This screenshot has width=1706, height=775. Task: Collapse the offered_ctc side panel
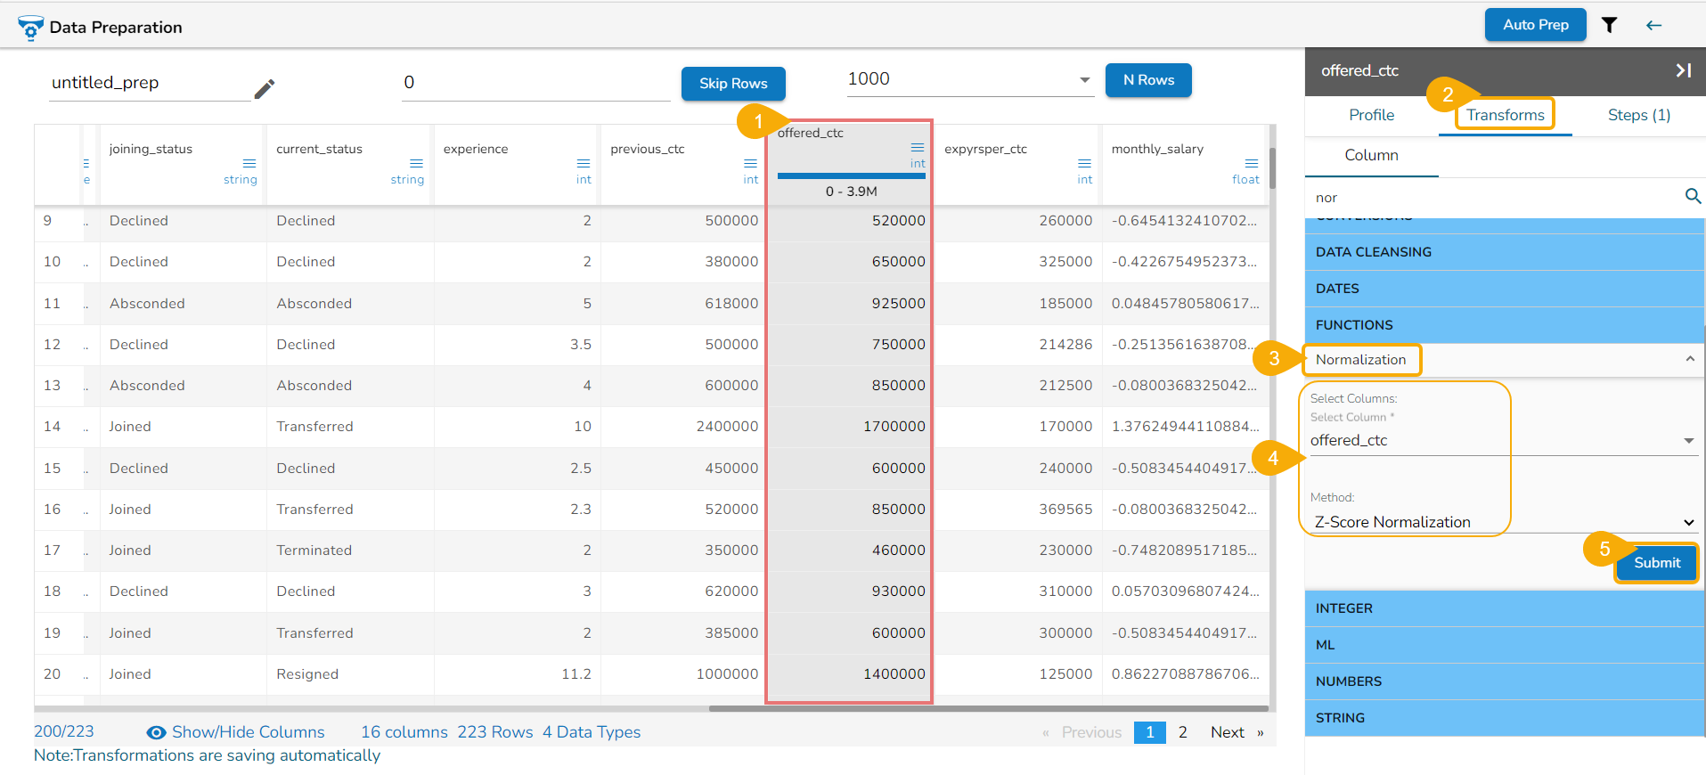[1683, 70]
